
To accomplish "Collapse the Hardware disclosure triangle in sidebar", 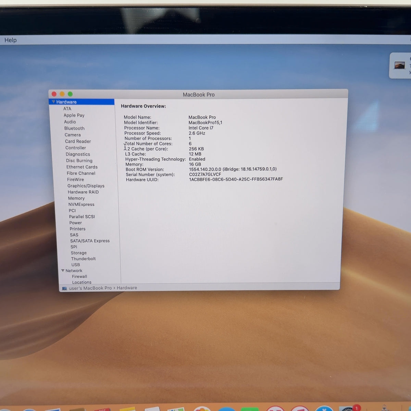I will pos(53,102).
